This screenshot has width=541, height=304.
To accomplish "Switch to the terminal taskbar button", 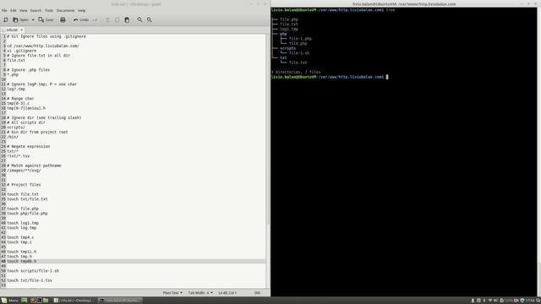I will [120, 301].
